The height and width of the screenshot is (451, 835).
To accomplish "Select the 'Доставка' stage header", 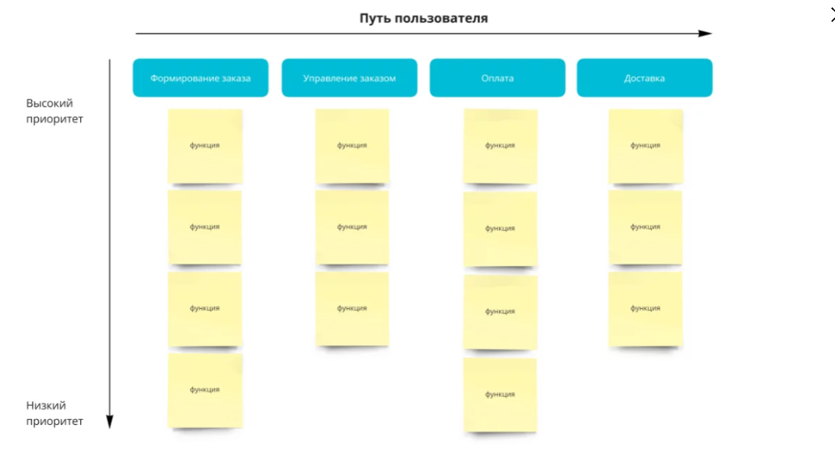I will pyautogui.click(x=645, y=78).
